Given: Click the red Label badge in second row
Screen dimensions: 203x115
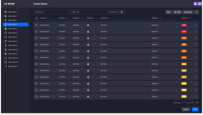Looking at the screenshot, I should pyautogui.click(x=184, y=32).
